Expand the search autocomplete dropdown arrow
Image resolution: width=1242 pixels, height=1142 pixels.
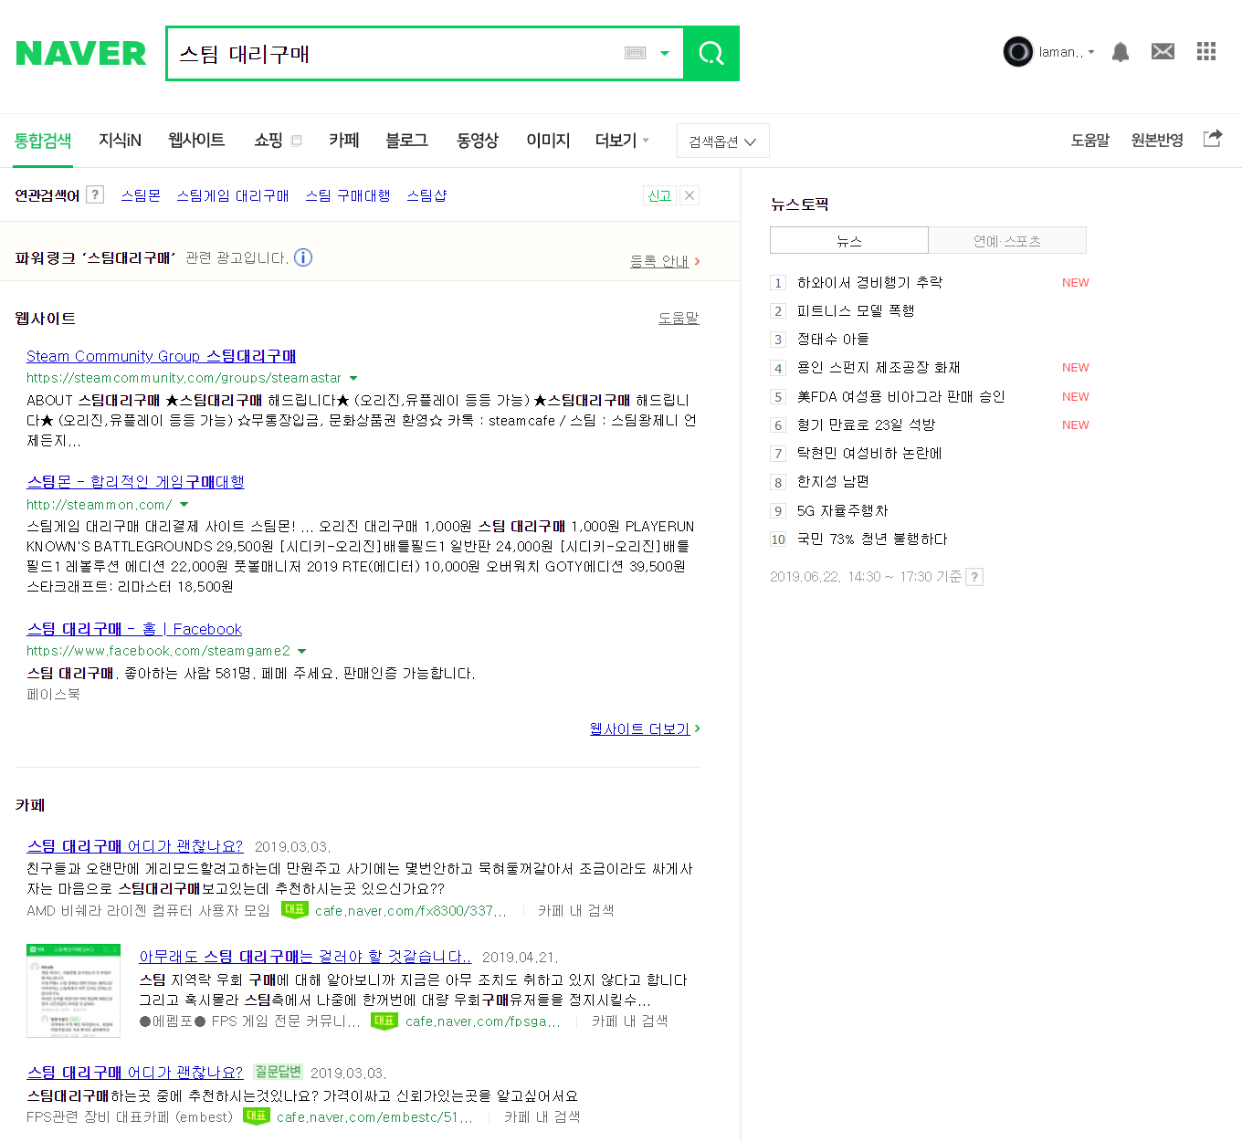pyautogui.click(x=665, y=54)
